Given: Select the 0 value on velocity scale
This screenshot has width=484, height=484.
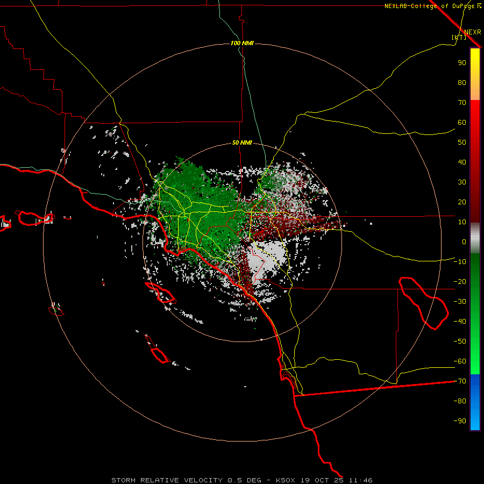Looking at the screenshot, I should (464, 241).
